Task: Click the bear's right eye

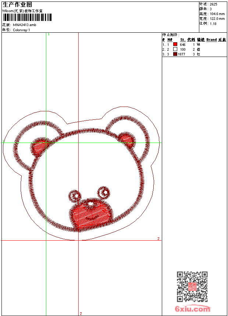Action: pyautogui.click(x=104, y=192)
